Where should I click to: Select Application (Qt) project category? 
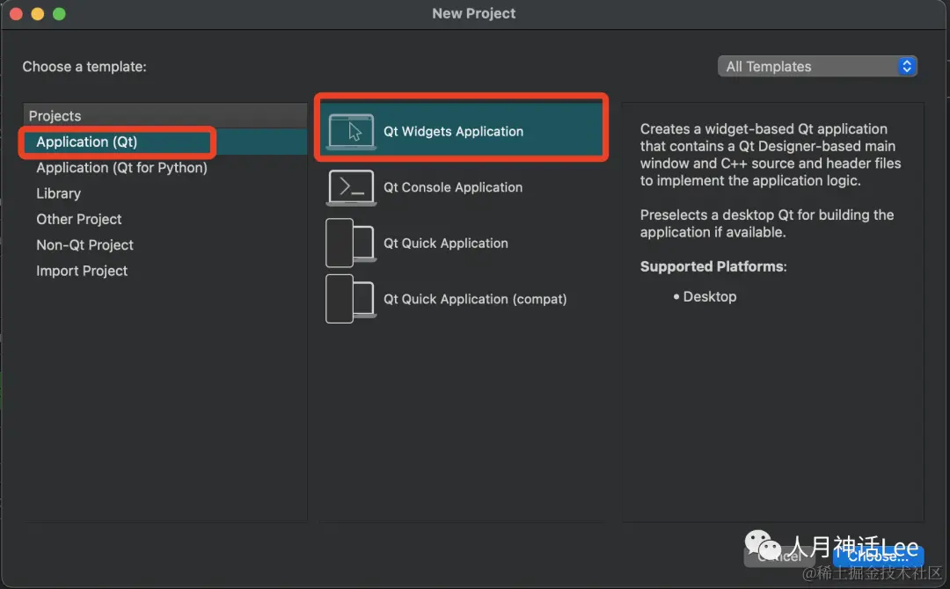(164, 142)
